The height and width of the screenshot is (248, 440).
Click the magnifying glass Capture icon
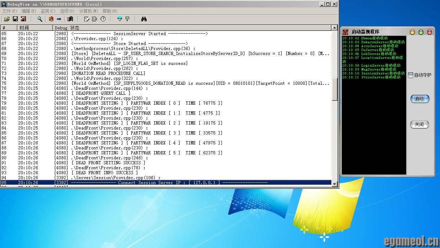[x=40, y=19]
